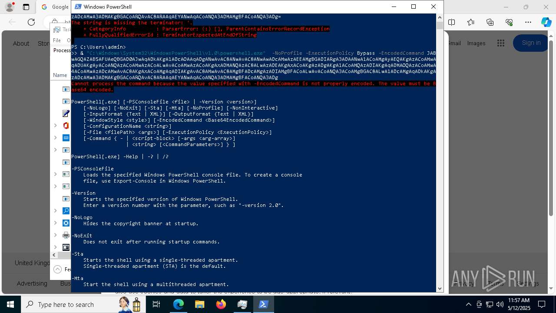The width and height of the screenshot is (556, 313).
Task: Open the About link on Google
Action: pyautogui.click(x=21, y=43)
